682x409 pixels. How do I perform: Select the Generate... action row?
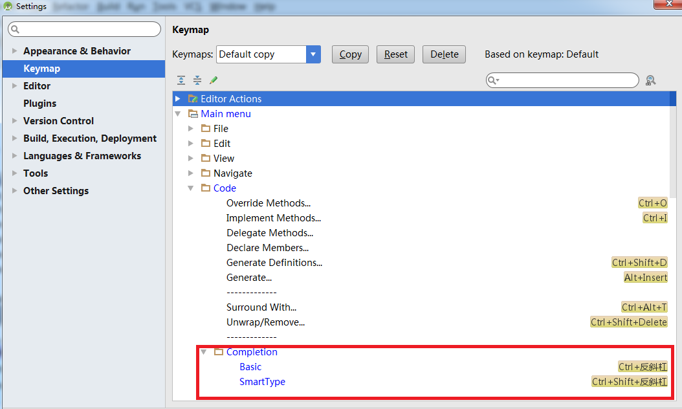(248, 278)
